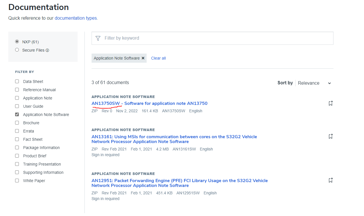This screenshot has width=364, height=216.
Task: Uncheck the Application Note Software checkbox
Action: tap(17, 115)
